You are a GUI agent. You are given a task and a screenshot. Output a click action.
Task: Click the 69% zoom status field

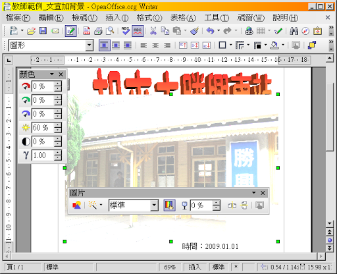170,267
